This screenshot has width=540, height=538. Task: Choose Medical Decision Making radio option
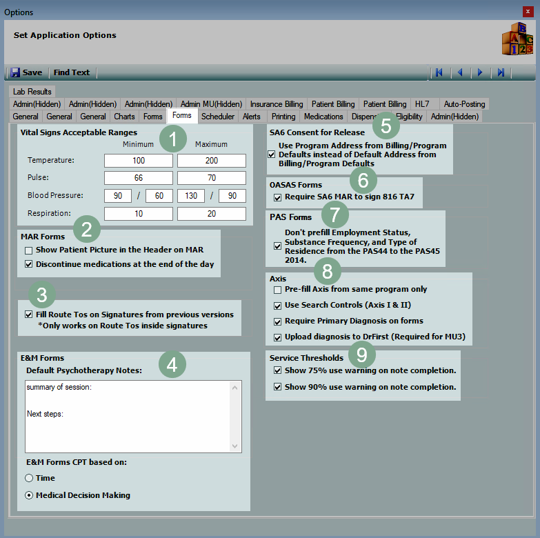click(29, 495)
